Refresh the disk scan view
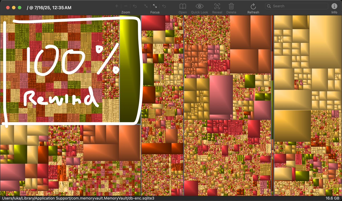The height and width of the screenshot is (201, 342). 253,6
